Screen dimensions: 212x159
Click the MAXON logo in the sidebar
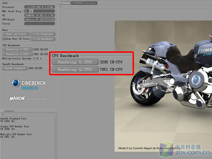coord(17,98)
